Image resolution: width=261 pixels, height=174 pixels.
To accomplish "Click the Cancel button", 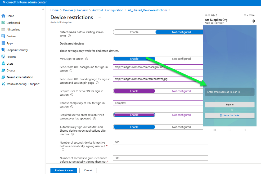I will tap(88, 170).
